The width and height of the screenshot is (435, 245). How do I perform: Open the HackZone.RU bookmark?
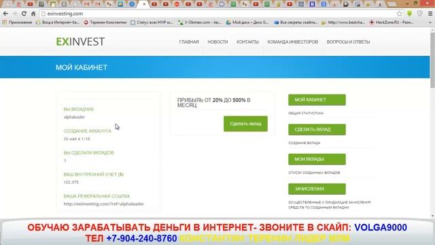click(391, 22)
